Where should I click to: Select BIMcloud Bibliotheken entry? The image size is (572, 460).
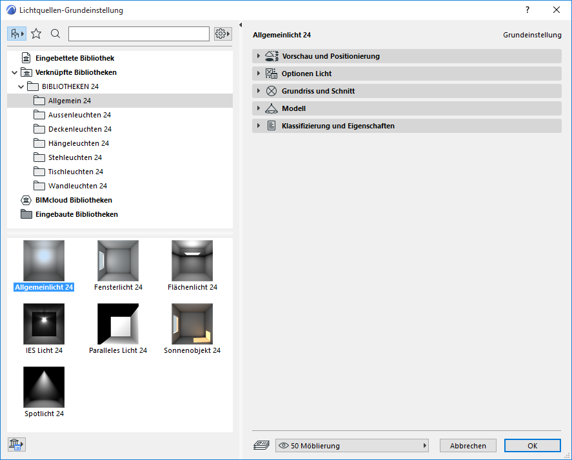point(74,200)
